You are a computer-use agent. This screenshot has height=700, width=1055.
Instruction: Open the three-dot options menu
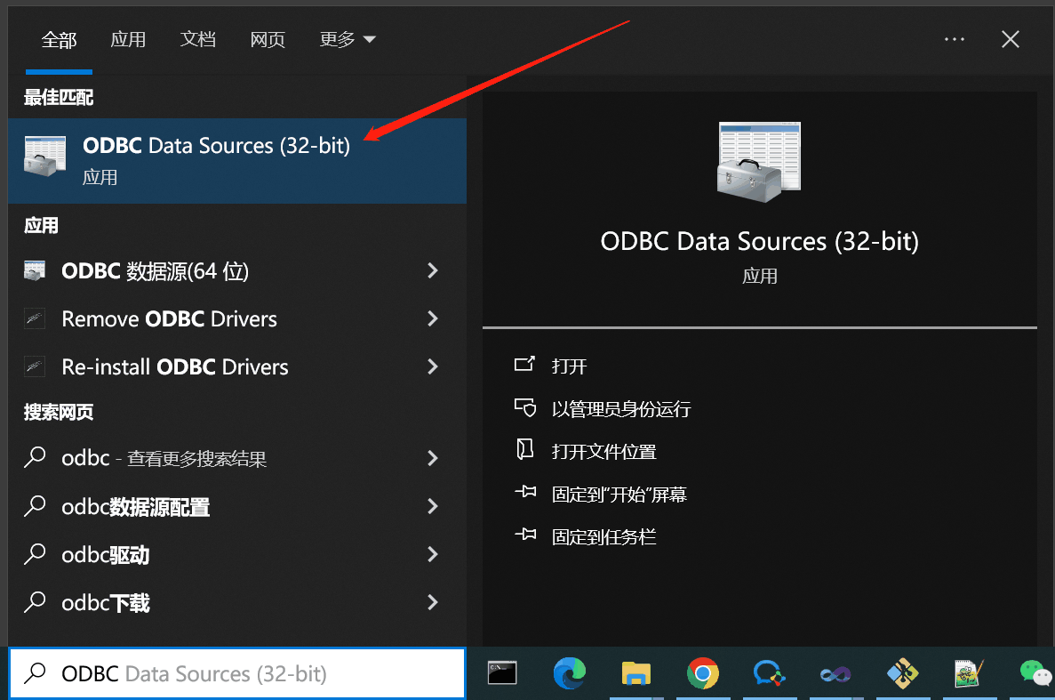pos(954,40)
